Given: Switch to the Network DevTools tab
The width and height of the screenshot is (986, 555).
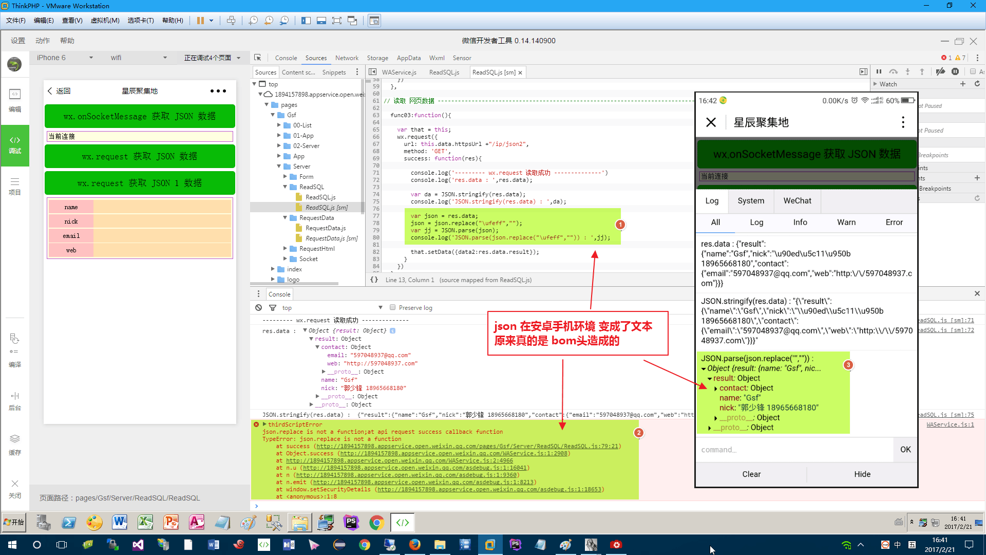Looking at the screenshot, I should point(347,58).
